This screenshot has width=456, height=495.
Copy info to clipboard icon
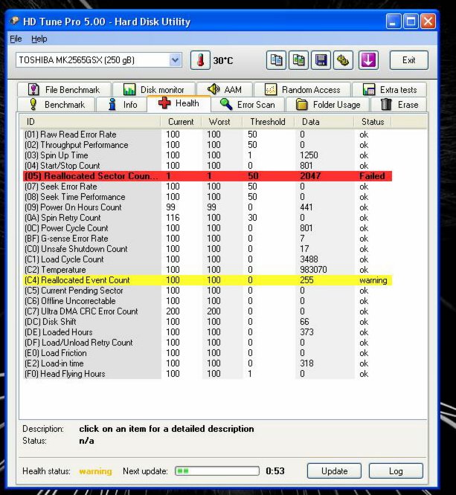pyautogui.click(x=276, y=60)
